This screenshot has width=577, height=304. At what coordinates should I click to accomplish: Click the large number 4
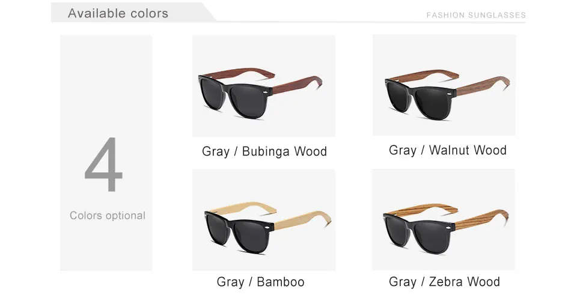click(103, 165)
